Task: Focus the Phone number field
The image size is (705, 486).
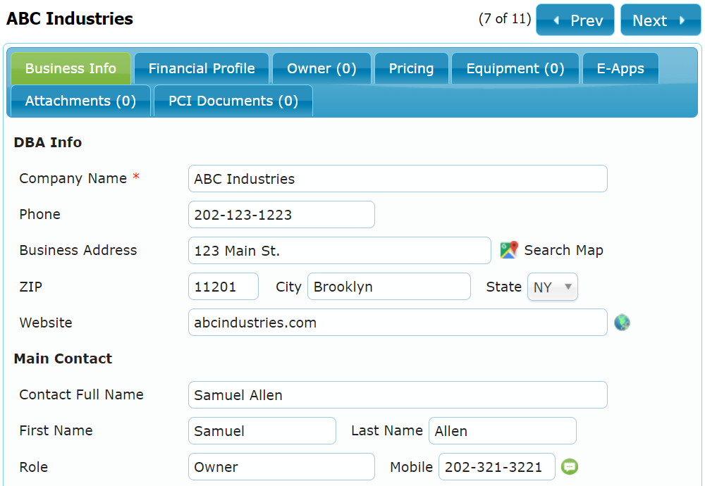Action: 281,215
